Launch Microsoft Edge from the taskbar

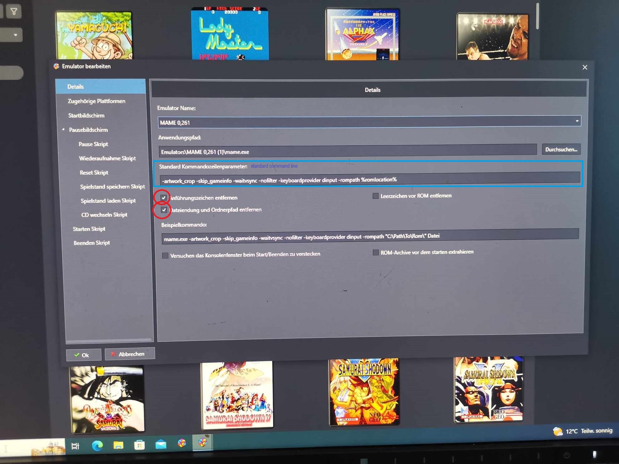pos(97,445)
